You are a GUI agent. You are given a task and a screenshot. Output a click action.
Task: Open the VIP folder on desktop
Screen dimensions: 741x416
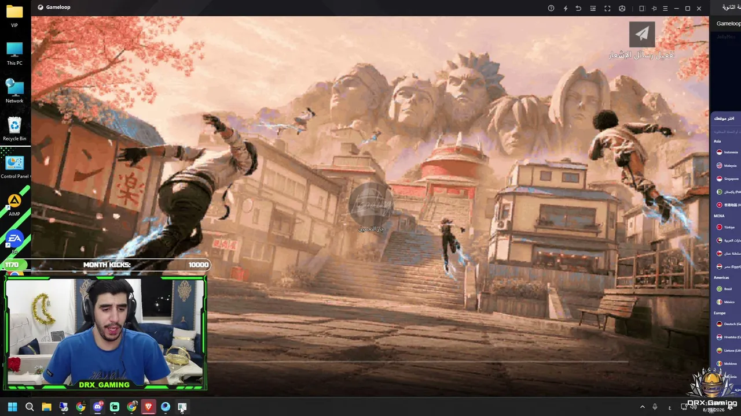(x=14, y=16)
